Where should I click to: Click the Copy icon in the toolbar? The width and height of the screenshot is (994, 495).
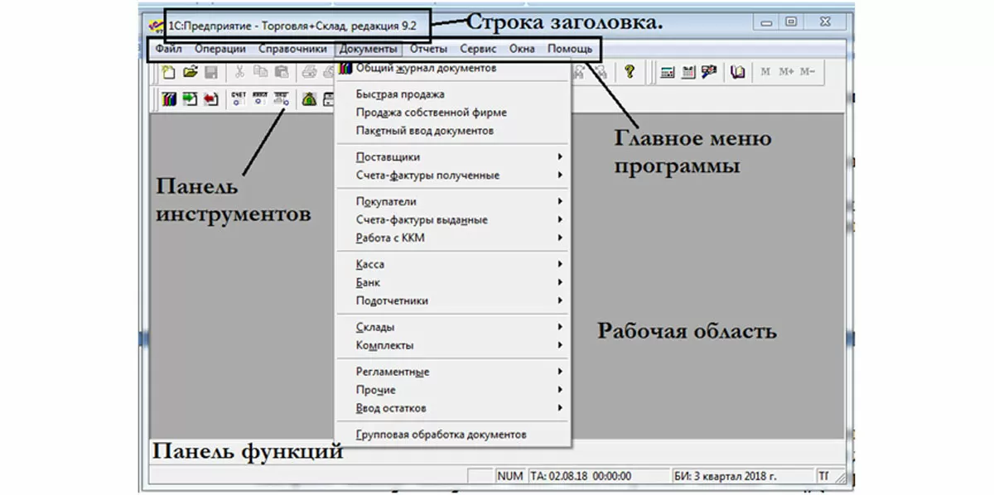260,72
